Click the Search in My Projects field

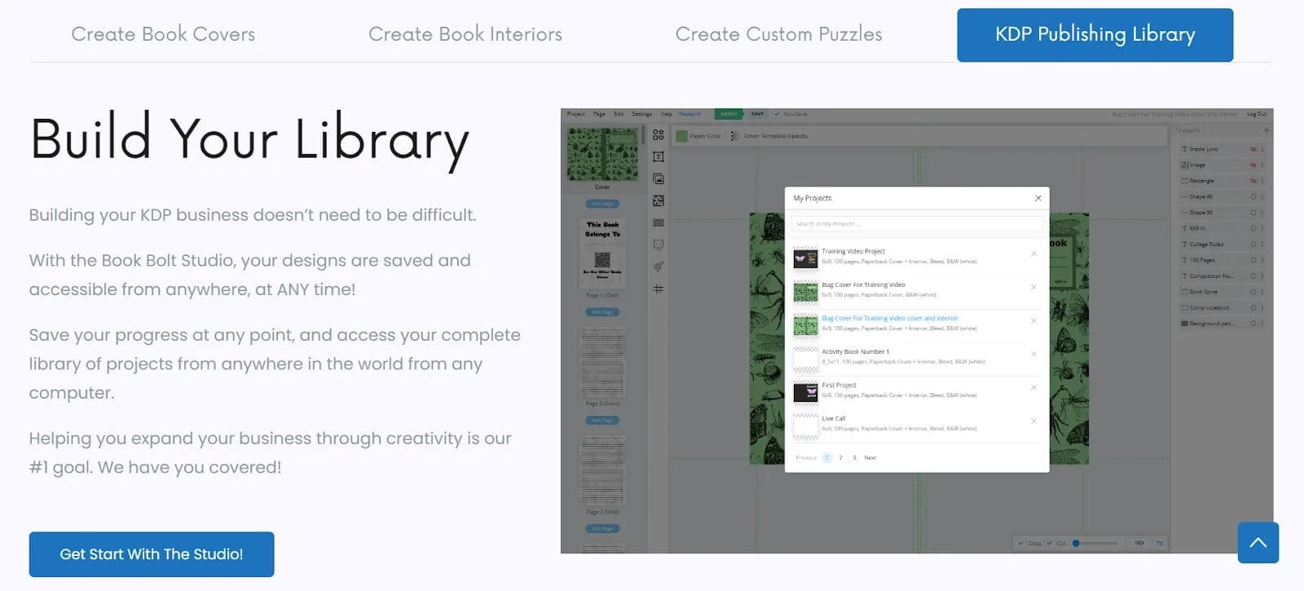pyautogui.click(x=916, y=223)
